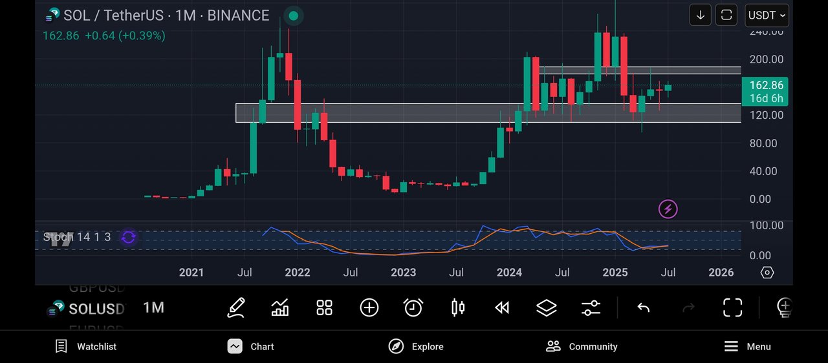Switch to the Chart tab

point(251,346)
